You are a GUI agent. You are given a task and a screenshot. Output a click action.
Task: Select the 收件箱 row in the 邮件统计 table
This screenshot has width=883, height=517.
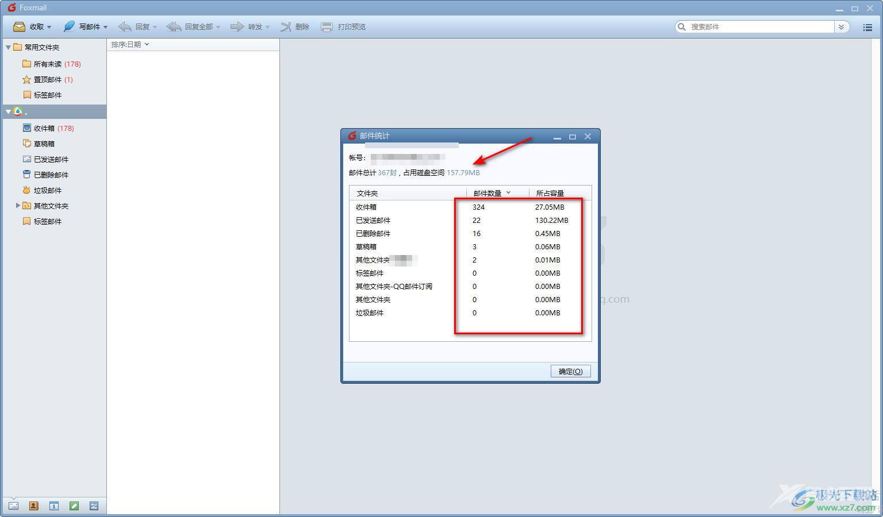(470, 207)
